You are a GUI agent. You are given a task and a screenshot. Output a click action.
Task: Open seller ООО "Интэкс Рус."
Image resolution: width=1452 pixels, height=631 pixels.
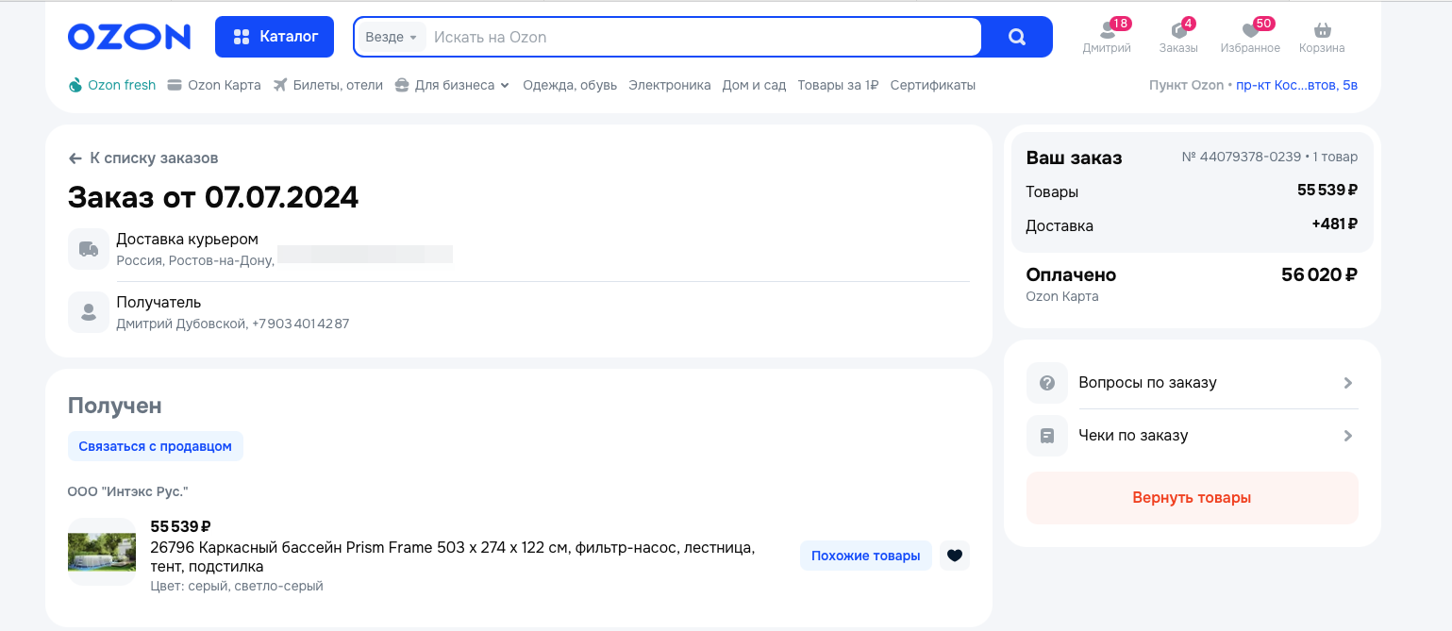point(128,491)
